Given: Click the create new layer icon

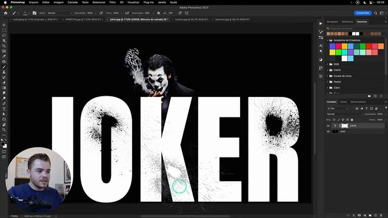Looking at the screenshot, I should click(376, 216).
